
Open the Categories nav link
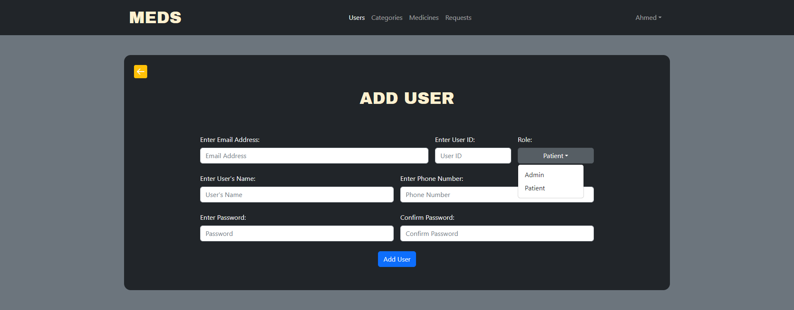pyautogui.click(x=387, y=17)
